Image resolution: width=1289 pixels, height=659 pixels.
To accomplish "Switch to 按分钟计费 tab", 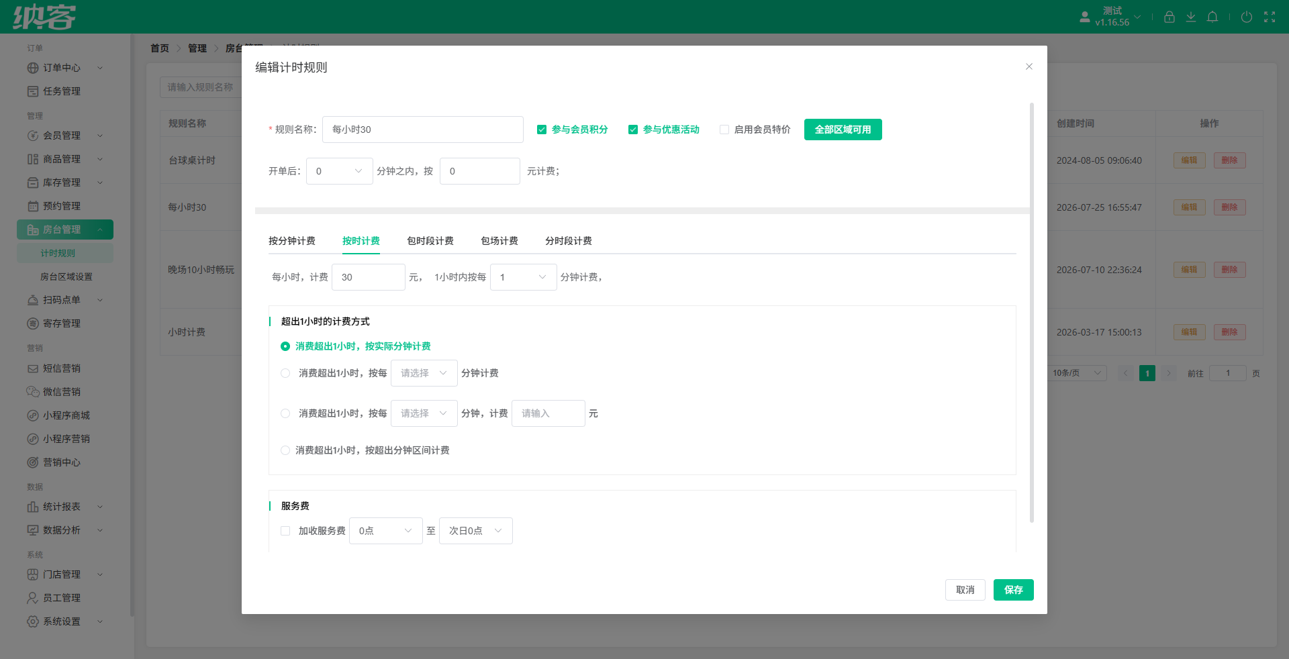I will (x=292, y=241).
